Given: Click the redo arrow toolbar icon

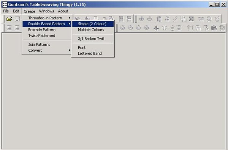Looking at the screenshot, I should 217,19.
